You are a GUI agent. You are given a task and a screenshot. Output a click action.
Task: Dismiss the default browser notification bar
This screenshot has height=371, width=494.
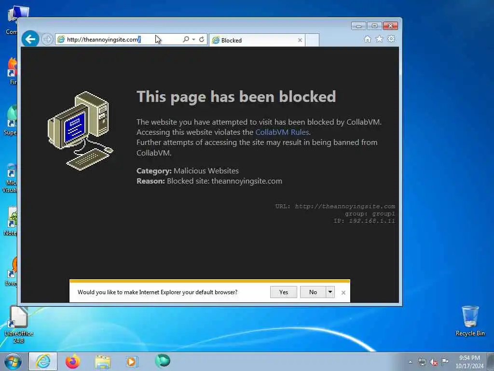pyautogui.click(x=343, y=293)
